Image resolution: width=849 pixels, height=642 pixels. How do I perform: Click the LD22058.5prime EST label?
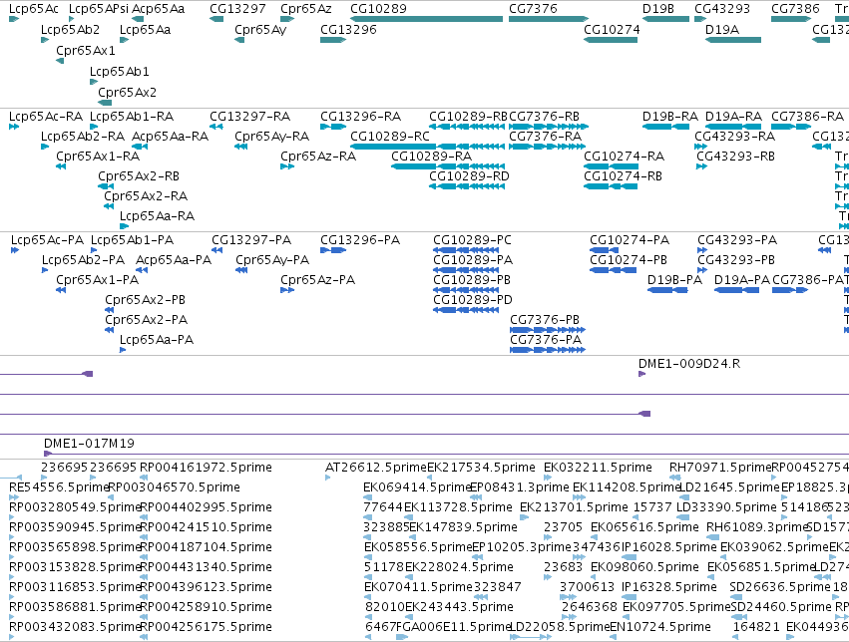pos(560,627)
